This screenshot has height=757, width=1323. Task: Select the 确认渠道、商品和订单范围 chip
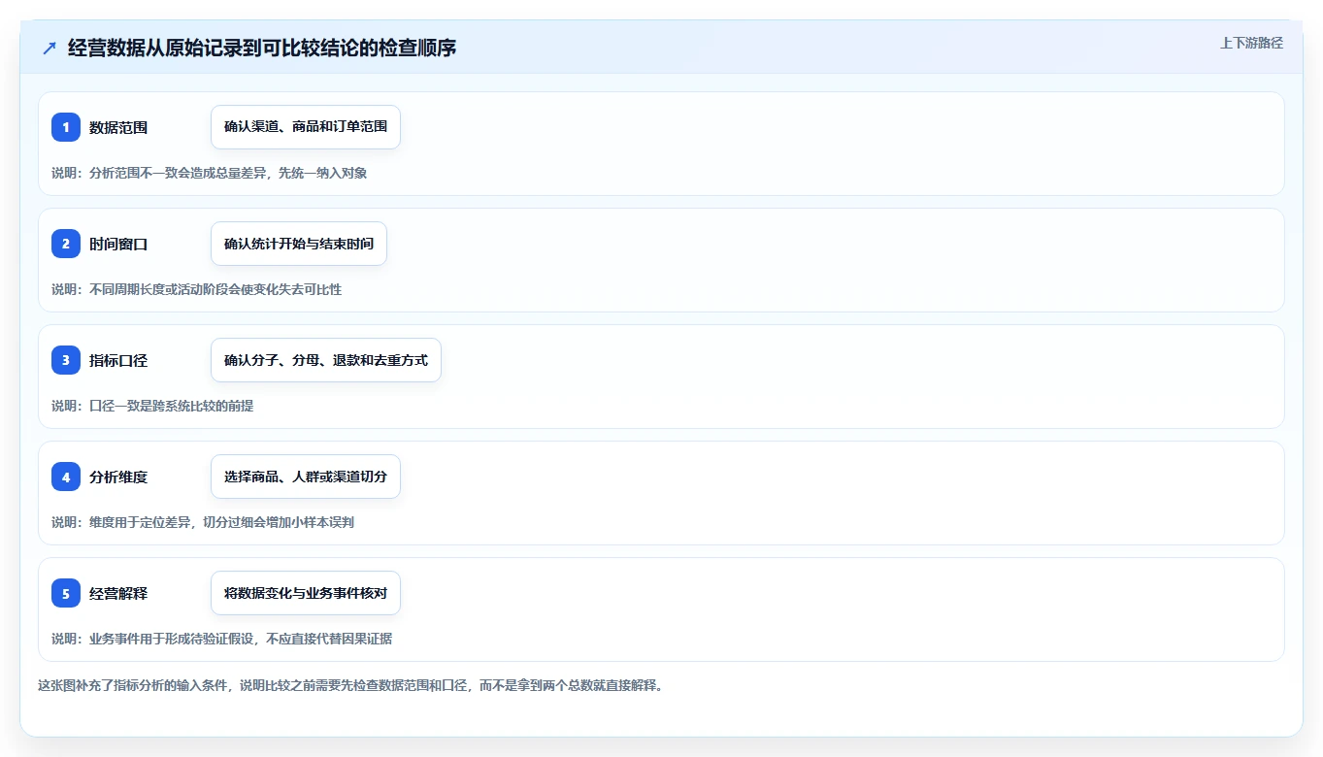(x=306, y=127)
